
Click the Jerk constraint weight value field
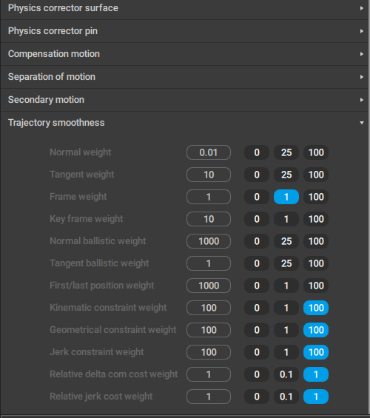tap(209, 352)
